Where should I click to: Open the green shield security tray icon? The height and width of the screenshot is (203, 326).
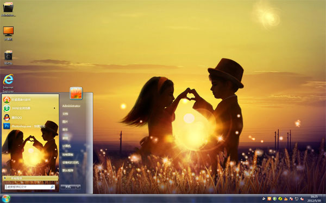(x=274, y=199)
